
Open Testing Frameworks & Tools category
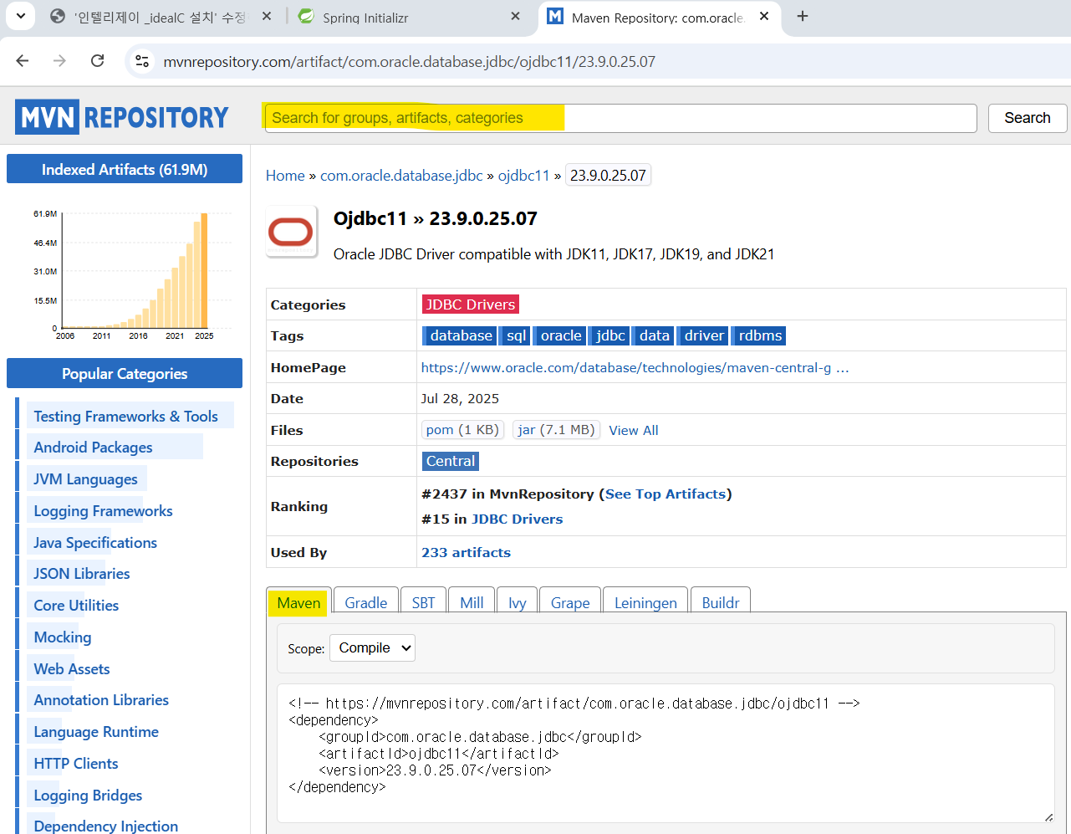[125, 416]
